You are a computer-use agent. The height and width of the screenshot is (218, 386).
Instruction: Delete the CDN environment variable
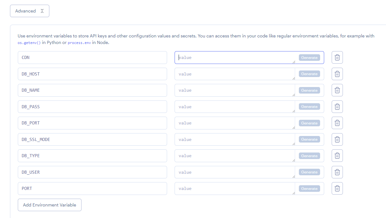[337, 57]
